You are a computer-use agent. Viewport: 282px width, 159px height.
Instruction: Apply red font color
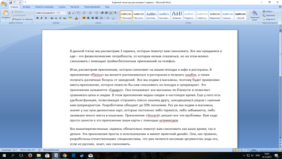coord(76,18)
